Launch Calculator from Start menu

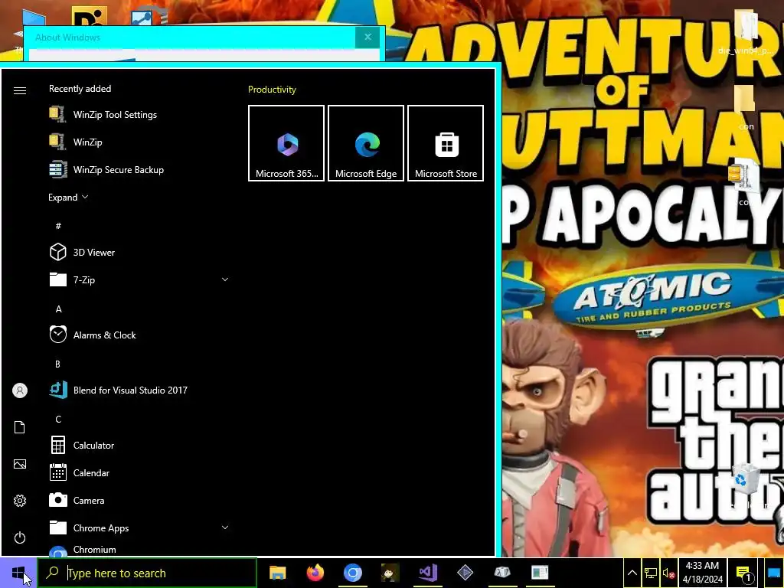pos(139,445)
